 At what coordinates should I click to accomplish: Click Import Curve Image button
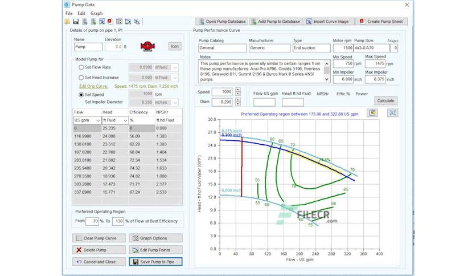click(x=329, y=22)
